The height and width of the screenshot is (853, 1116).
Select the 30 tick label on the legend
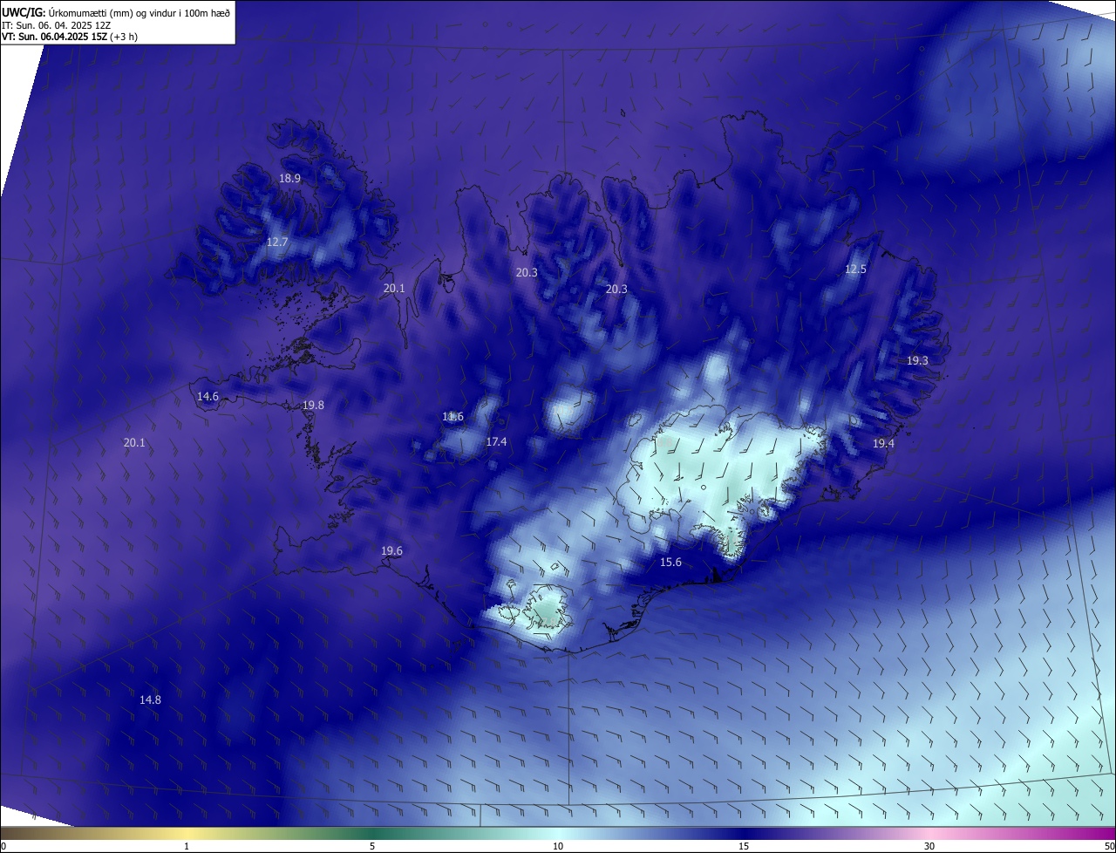(x=929, y=846)
